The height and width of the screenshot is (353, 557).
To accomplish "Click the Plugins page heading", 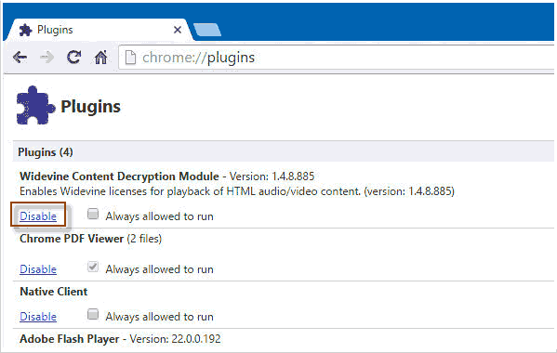I will pyautogui.click(x=90, y=107).
